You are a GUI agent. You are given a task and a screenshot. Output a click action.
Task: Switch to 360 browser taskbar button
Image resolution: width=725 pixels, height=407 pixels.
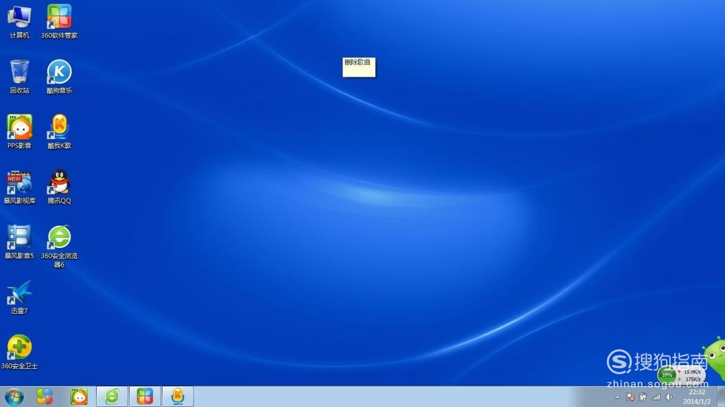[x=112, y=397]
